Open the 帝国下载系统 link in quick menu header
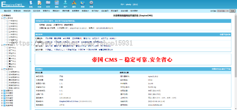 click(x=225, y=34)
